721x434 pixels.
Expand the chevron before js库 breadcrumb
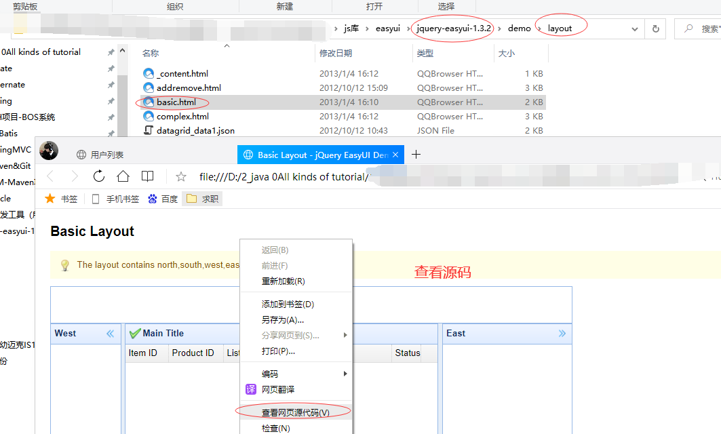[336, 28]
